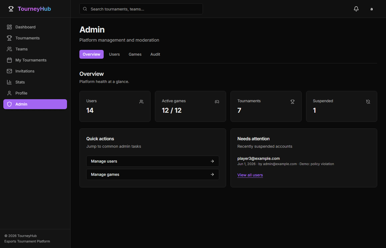The image size is (386, 248).
Task: Open Teams from the sidebar
Action: tap(35, 49)
